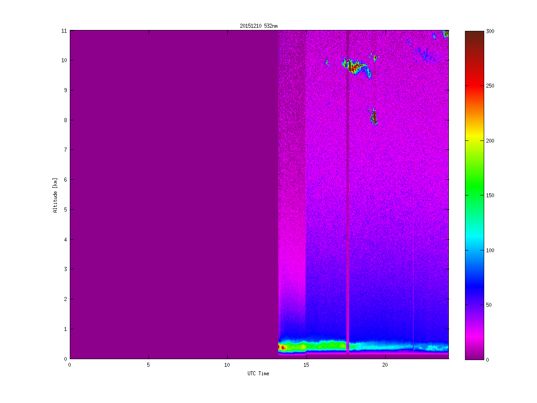Viewport: 537px width, 403px height.
Task: Click the y-axis tick label "6"
Action: point(65,180)
